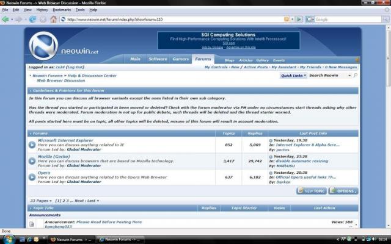Adjust volume from the tray speaker icon
This screenshot has width=391, height=244.
click(x=374, y=239)
